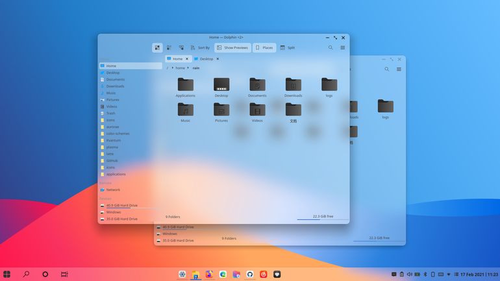This screenshot has width=500, height=281.
Task: Toggle the Show Previews button
Action: (x=232, y=48)
